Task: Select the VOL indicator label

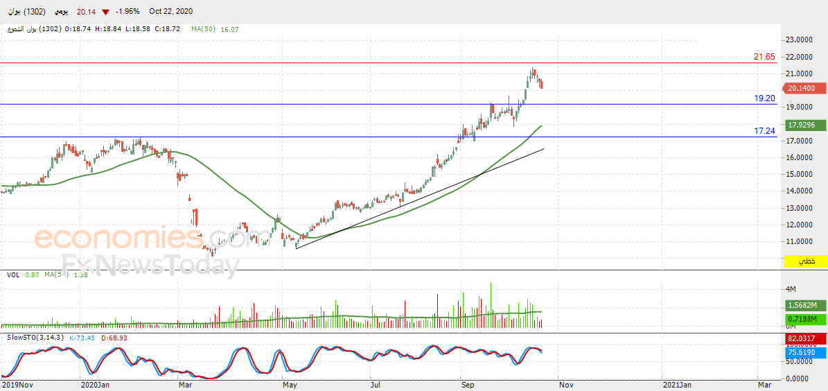Action: point(13,275)
